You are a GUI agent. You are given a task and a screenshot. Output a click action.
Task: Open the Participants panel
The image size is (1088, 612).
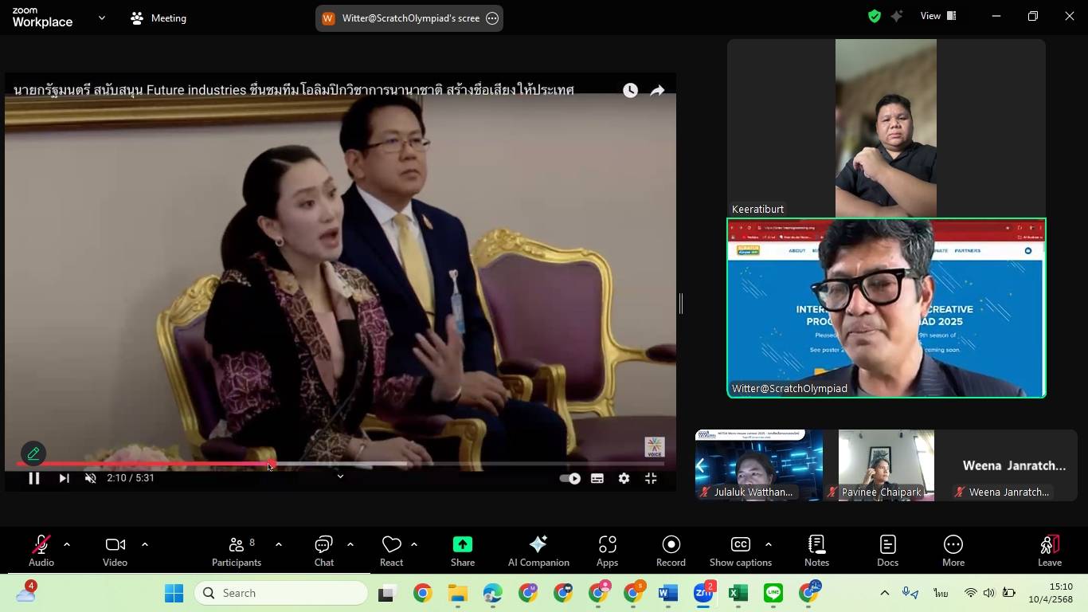click(237, 551)
